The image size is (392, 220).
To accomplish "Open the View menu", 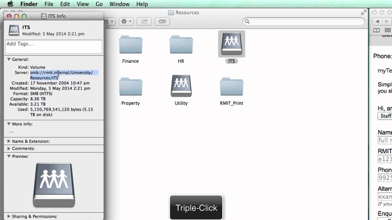I will (83, 4).
